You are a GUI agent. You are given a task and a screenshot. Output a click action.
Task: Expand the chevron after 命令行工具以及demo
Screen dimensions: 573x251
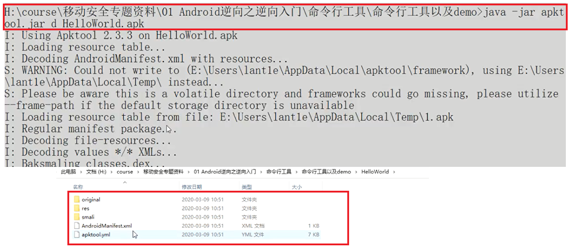(x=356, y=172)
